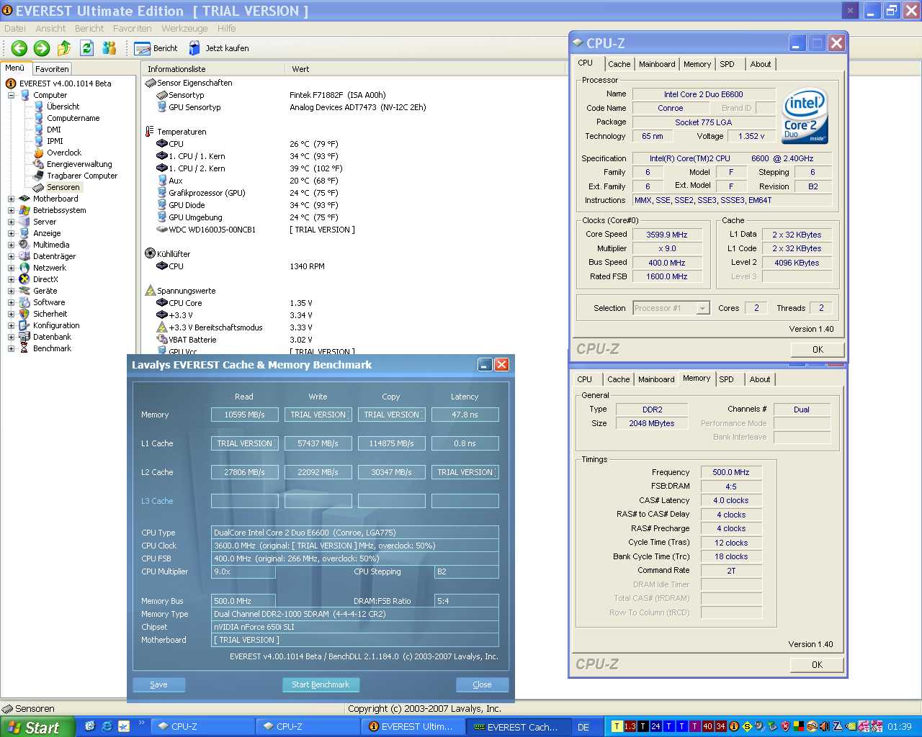Switch to CPU tab in lower CPU-Z

(584, 379)
